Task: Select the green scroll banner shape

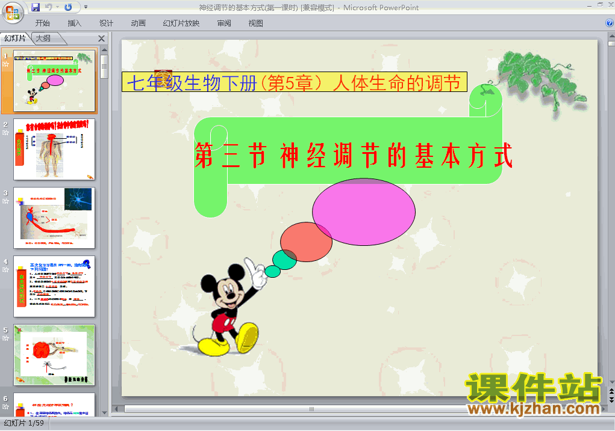Action: [348, 151]
